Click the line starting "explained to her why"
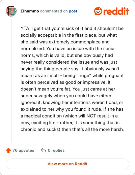The width and height of the screenshot is (135, 175). [72, 109]
